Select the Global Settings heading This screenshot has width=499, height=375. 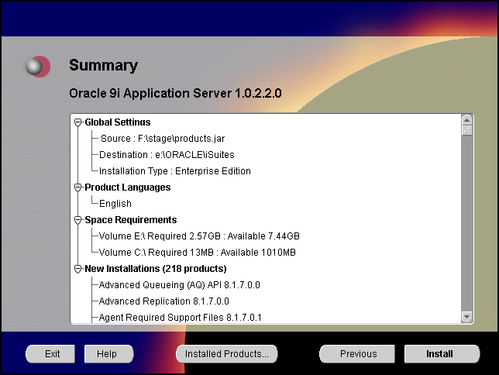point(118,122)
